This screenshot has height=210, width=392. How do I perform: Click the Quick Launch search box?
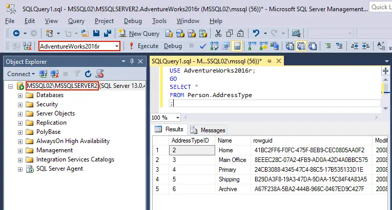coord(381,7)
